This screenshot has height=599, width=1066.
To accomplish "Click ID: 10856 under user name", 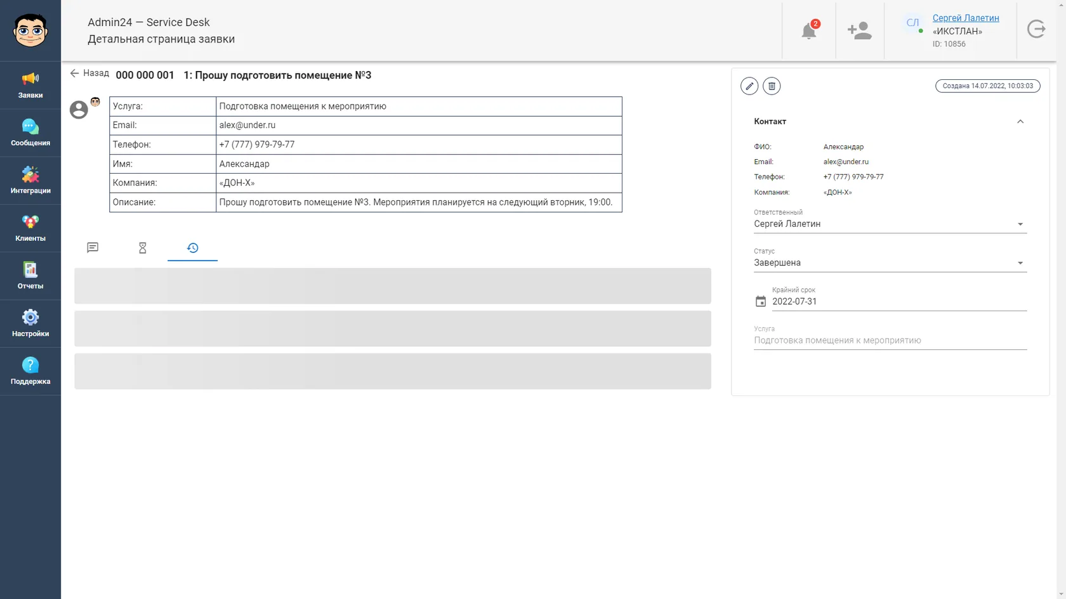I will pos(949,44).
